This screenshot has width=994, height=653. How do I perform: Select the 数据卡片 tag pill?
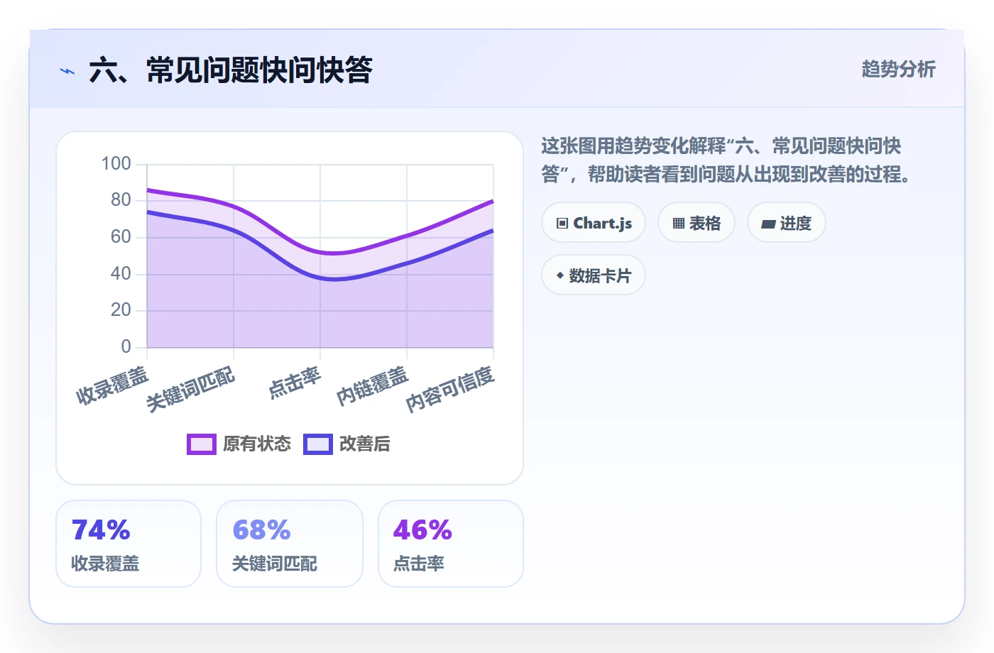point(594,275)
